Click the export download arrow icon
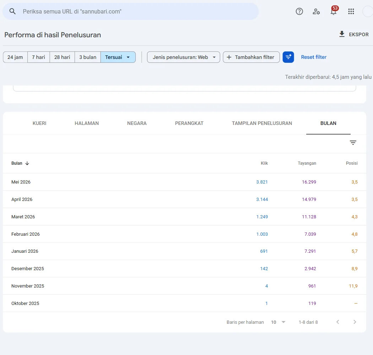The width and height of the screenshot is (373, 355). coord(342,34)
